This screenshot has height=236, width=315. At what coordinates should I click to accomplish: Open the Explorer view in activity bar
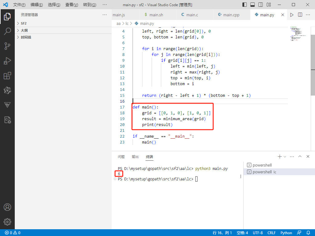[x=7, y=17]
